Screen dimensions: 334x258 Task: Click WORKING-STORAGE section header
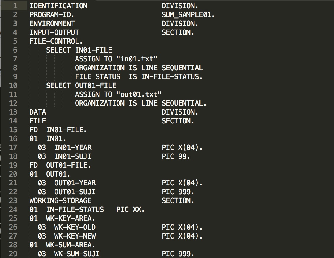[x=60, y=201]
